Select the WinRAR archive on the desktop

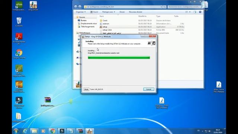48,102
